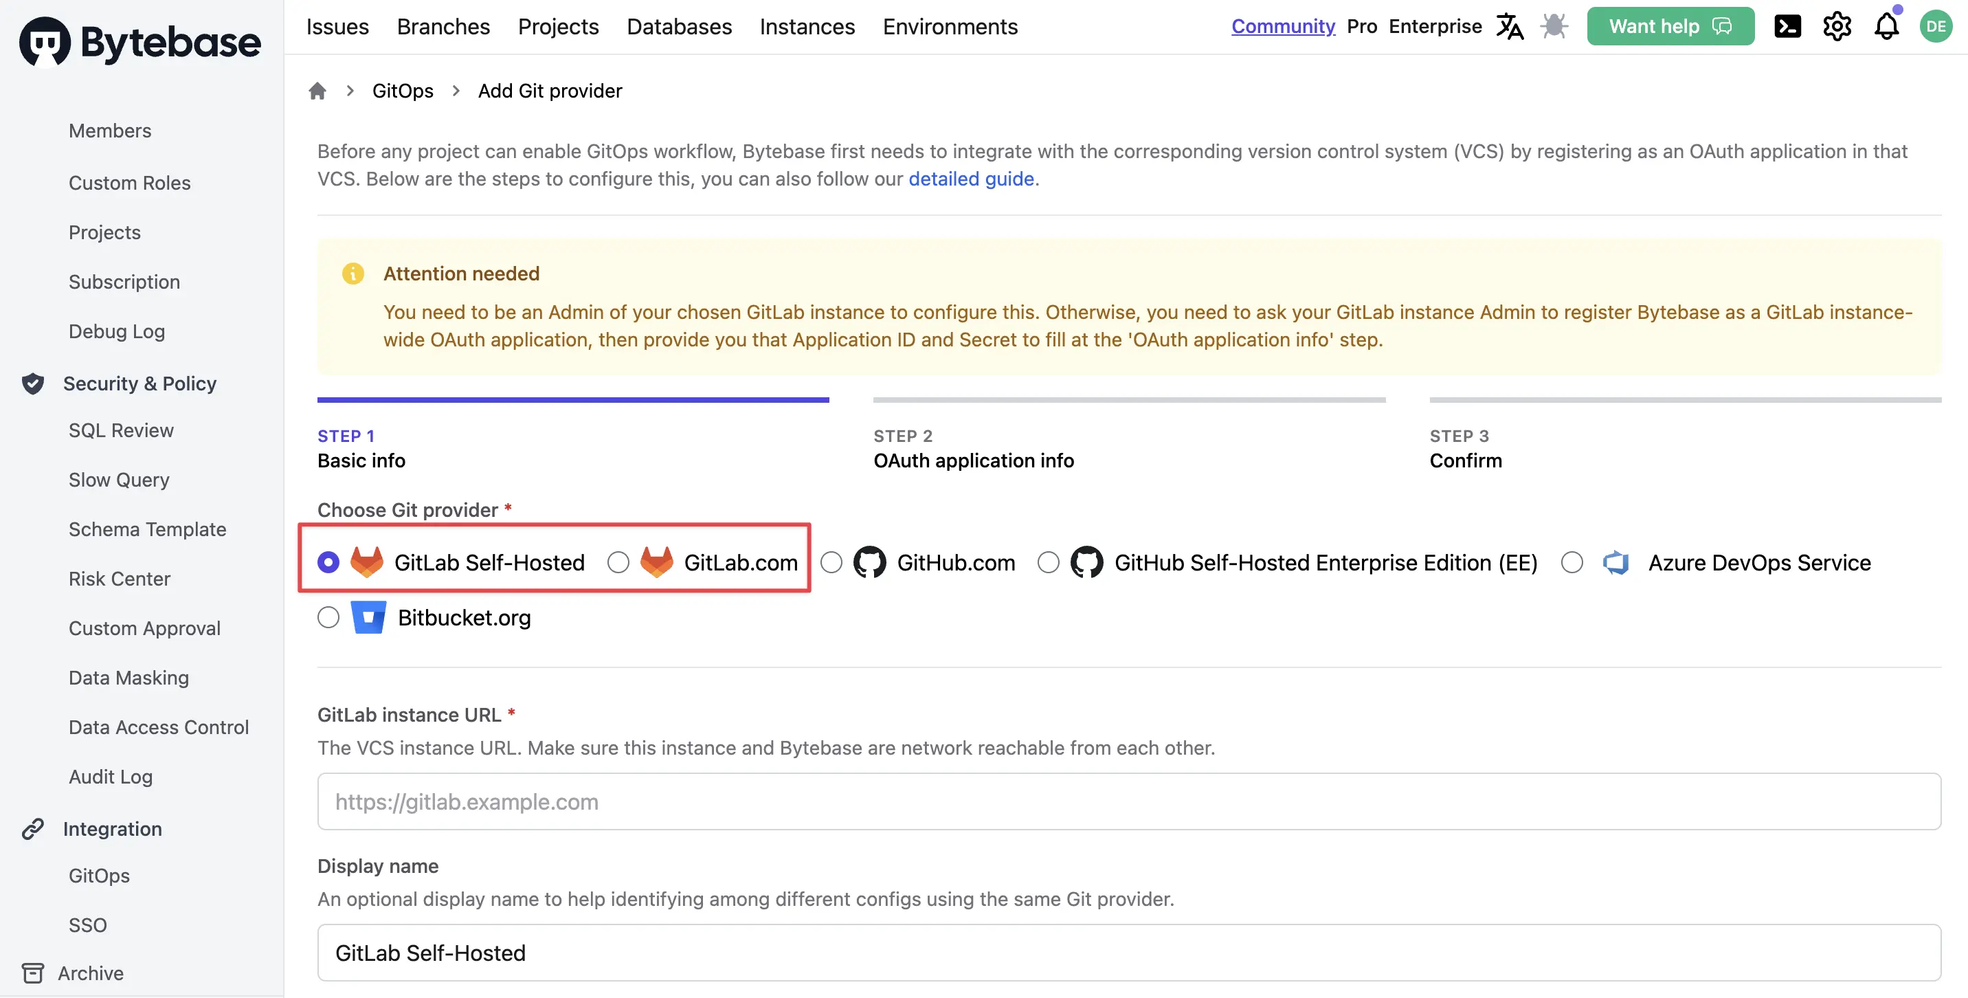This screenshot has width=1968, height=998.
Task: Click the DE user avatar
Action: click(1935, 26)
